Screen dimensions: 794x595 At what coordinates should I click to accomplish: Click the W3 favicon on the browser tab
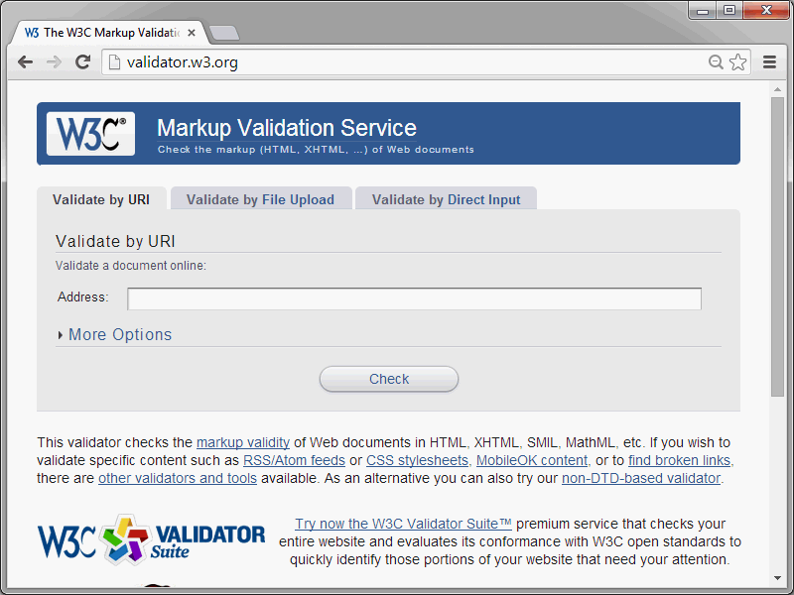click(x=32, y=33)
